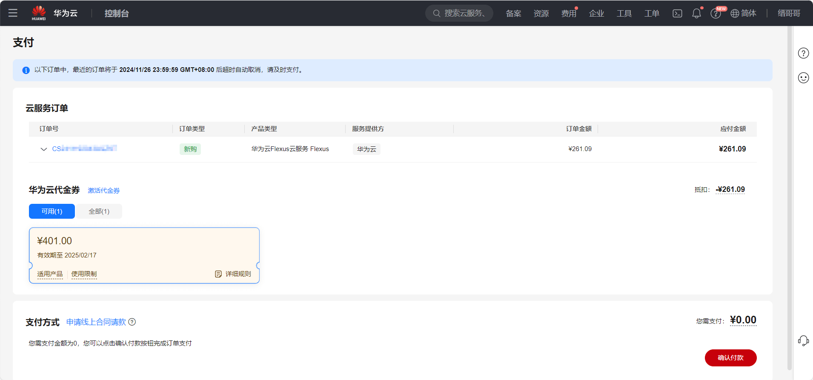813x380 pixels.
Task: Open the 工具 menu
Action: (x=624, y=14)
